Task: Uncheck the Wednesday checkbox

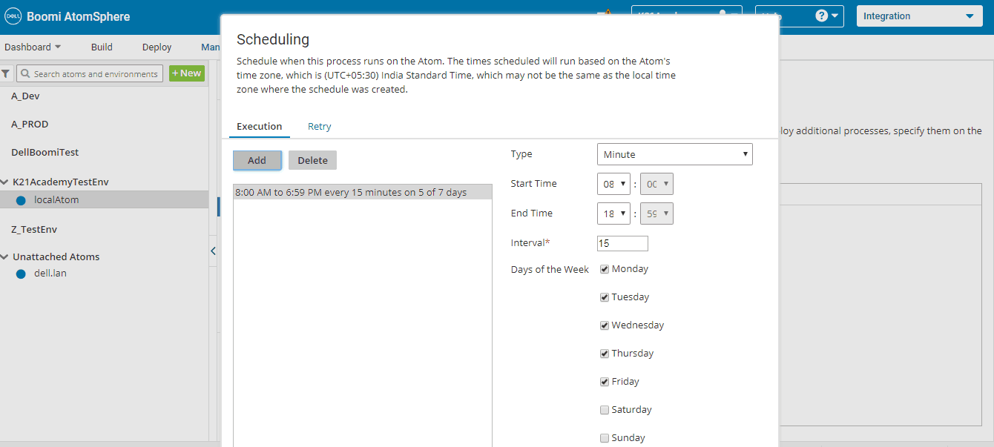Action: coord(605,325)
